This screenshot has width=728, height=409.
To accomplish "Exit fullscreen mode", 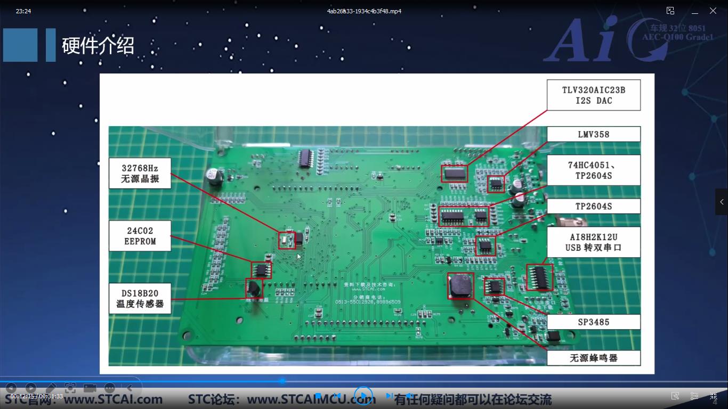I will tap(714, 396).
